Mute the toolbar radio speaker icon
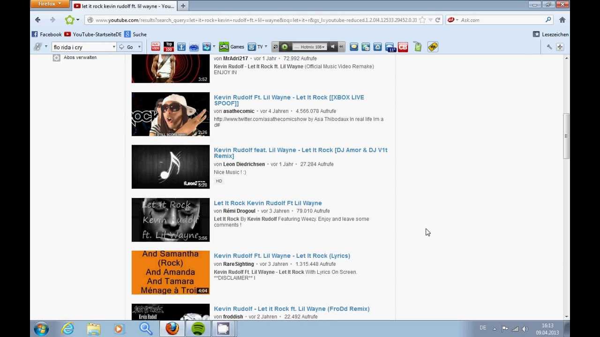 [x=332, y=47]
